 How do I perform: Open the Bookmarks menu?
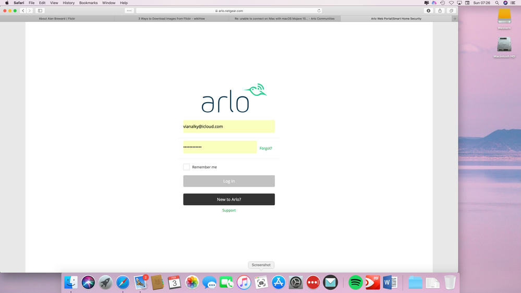[88, 3]
